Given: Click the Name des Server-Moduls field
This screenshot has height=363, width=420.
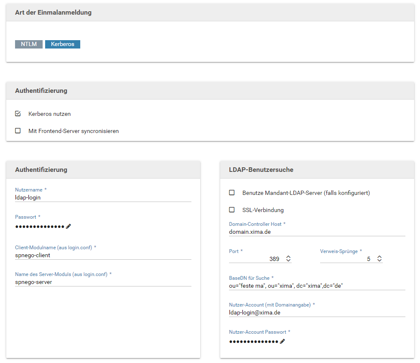Looking at the screenshot, I should (x=103, y=282).
